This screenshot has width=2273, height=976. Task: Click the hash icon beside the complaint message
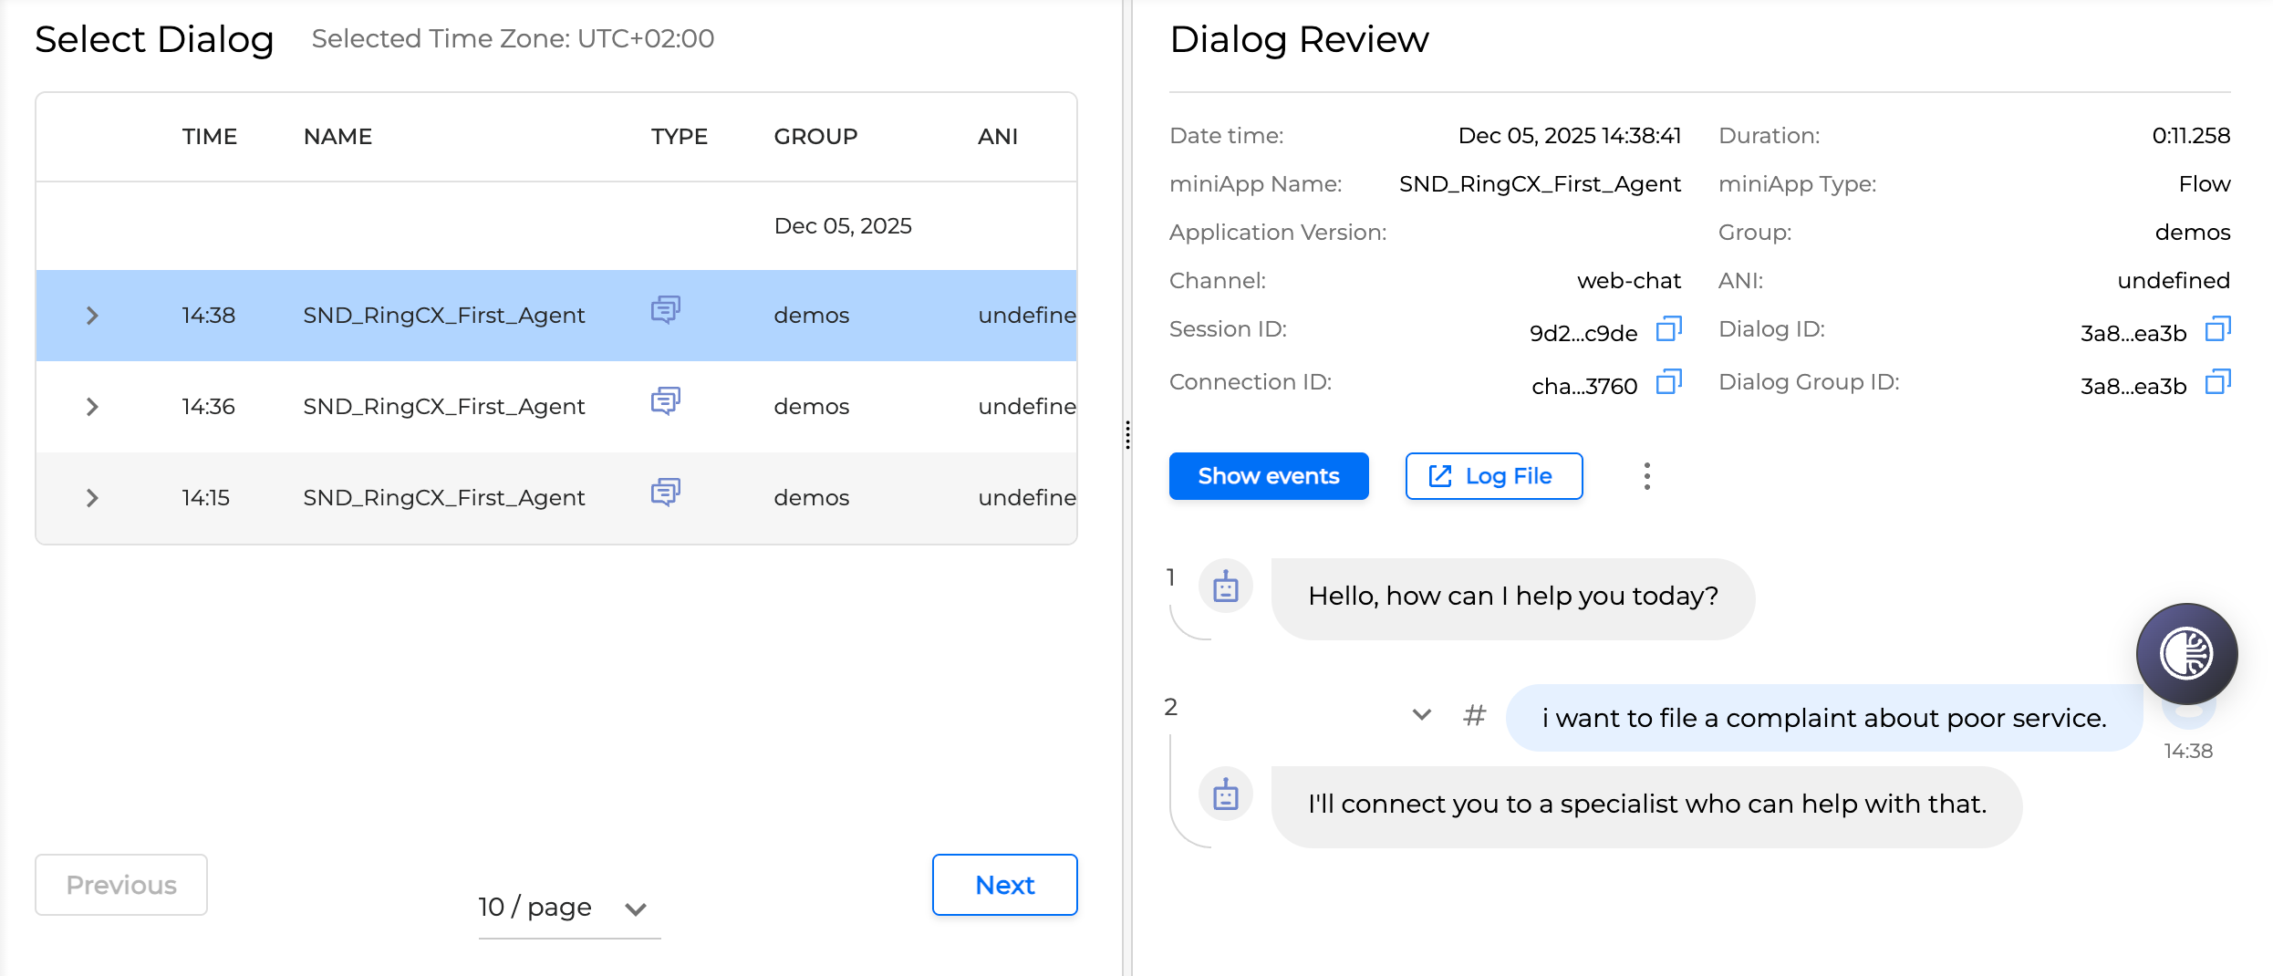pyautogui.click(x=1474, y=715)
